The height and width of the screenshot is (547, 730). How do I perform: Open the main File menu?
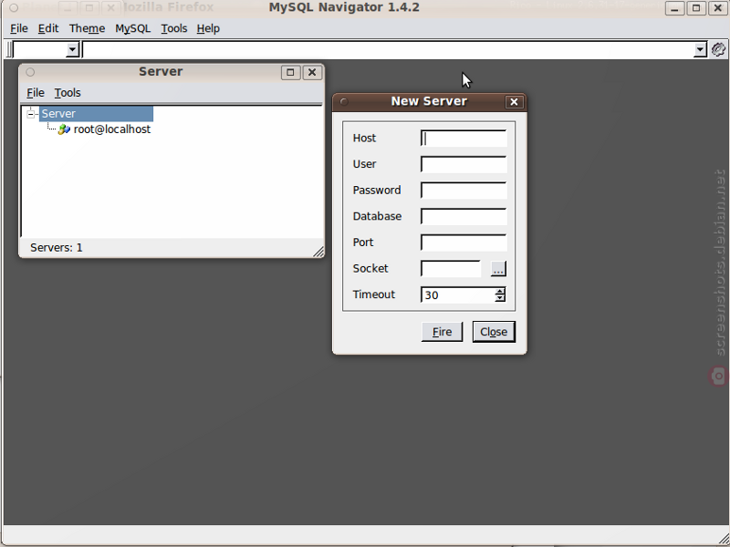[19, 28]
